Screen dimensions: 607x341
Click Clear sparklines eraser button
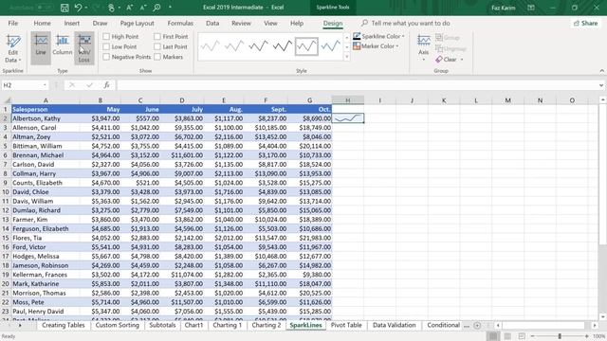click(446, 59)
